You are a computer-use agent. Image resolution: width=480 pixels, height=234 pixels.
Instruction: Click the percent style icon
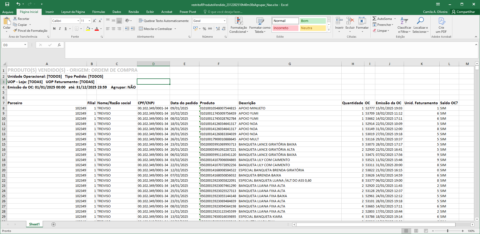click(204, 29)
